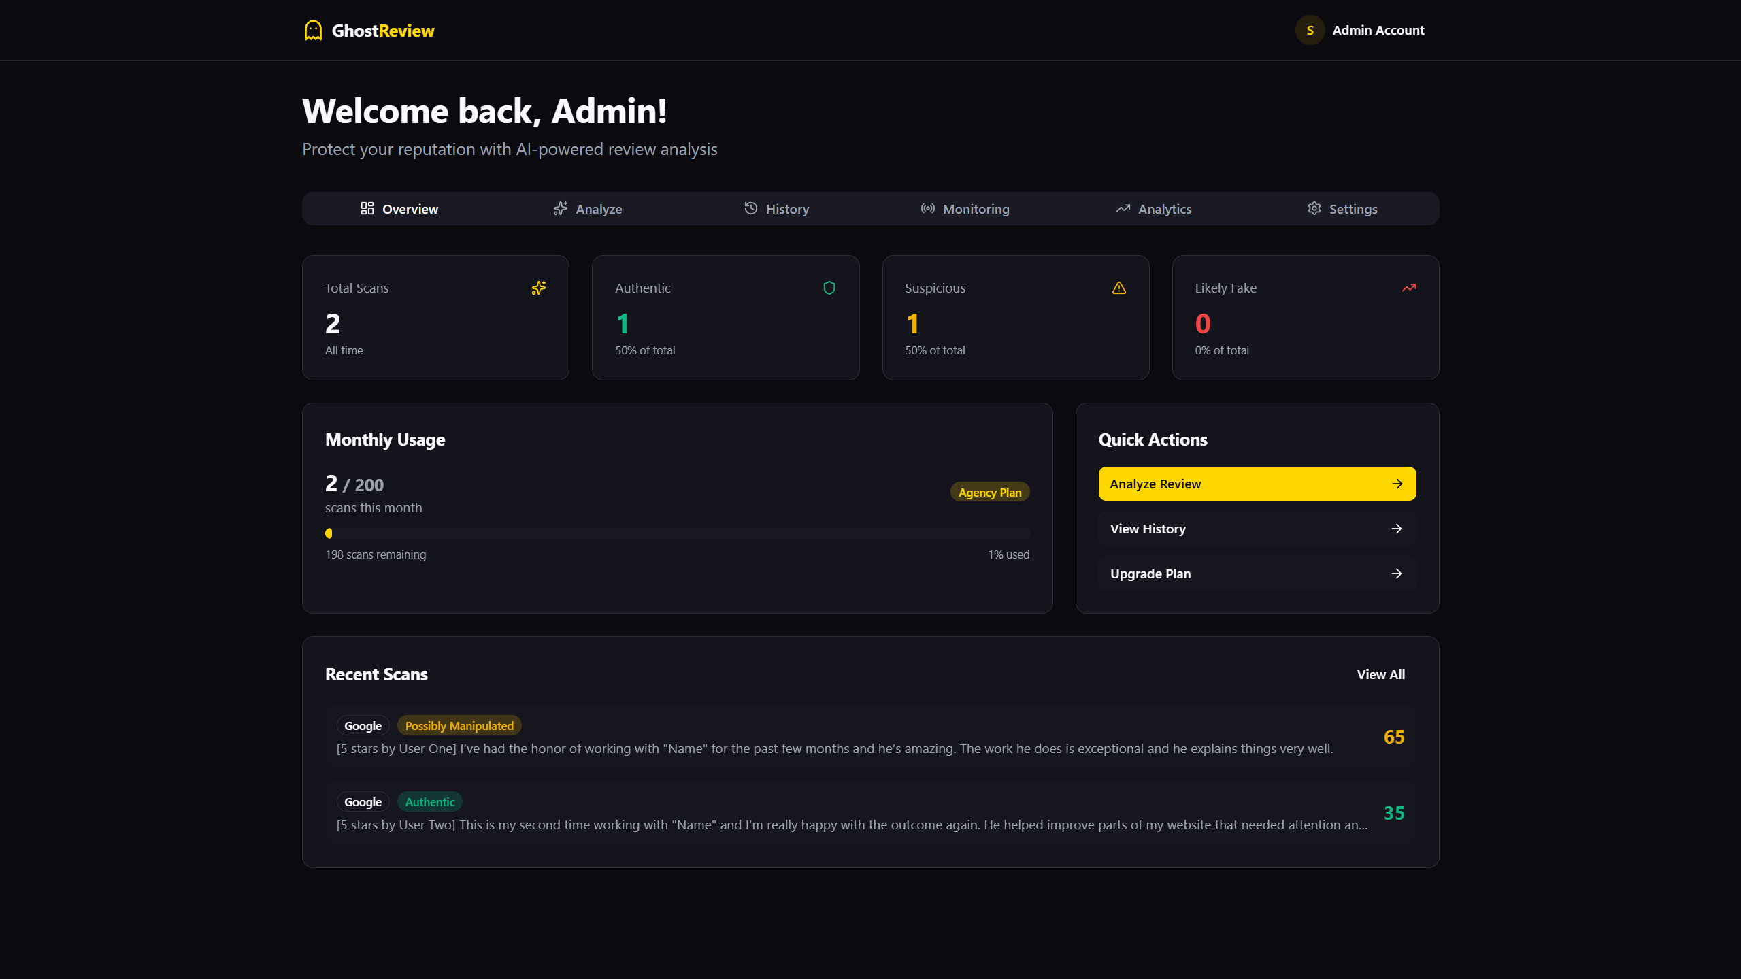The height and width of the screenshot is (979, 1741).
Task: Click the trending-up icon on Likely Fake card
Action: (x=1408, y=288)
